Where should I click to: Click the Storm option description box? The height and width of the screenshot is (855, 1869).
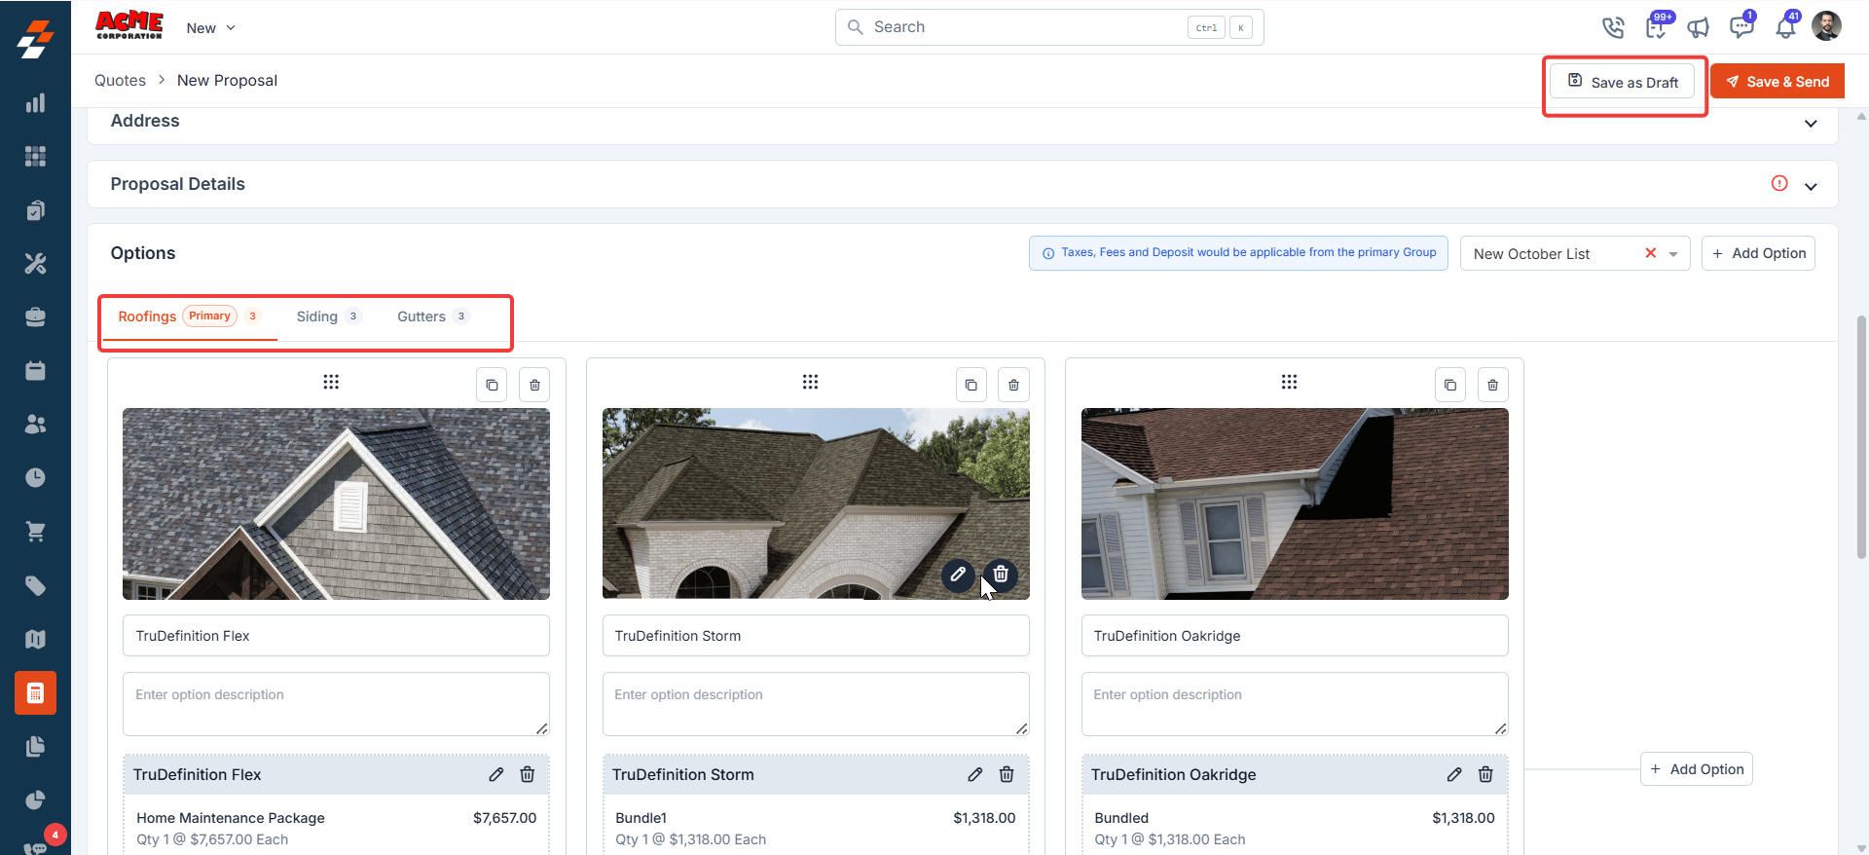click(x=816, y=704)
